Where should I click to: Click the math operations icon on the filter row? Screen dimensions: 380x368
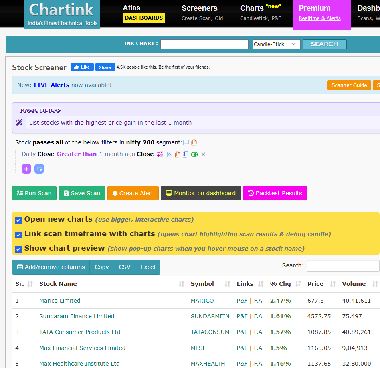click(160, 154)
